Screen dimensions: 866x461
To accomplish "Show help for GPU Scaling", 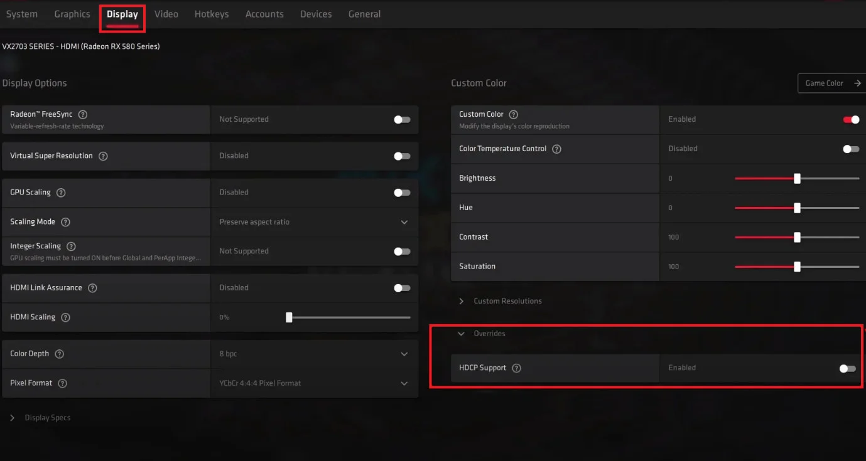I will [x=61, y=193].
